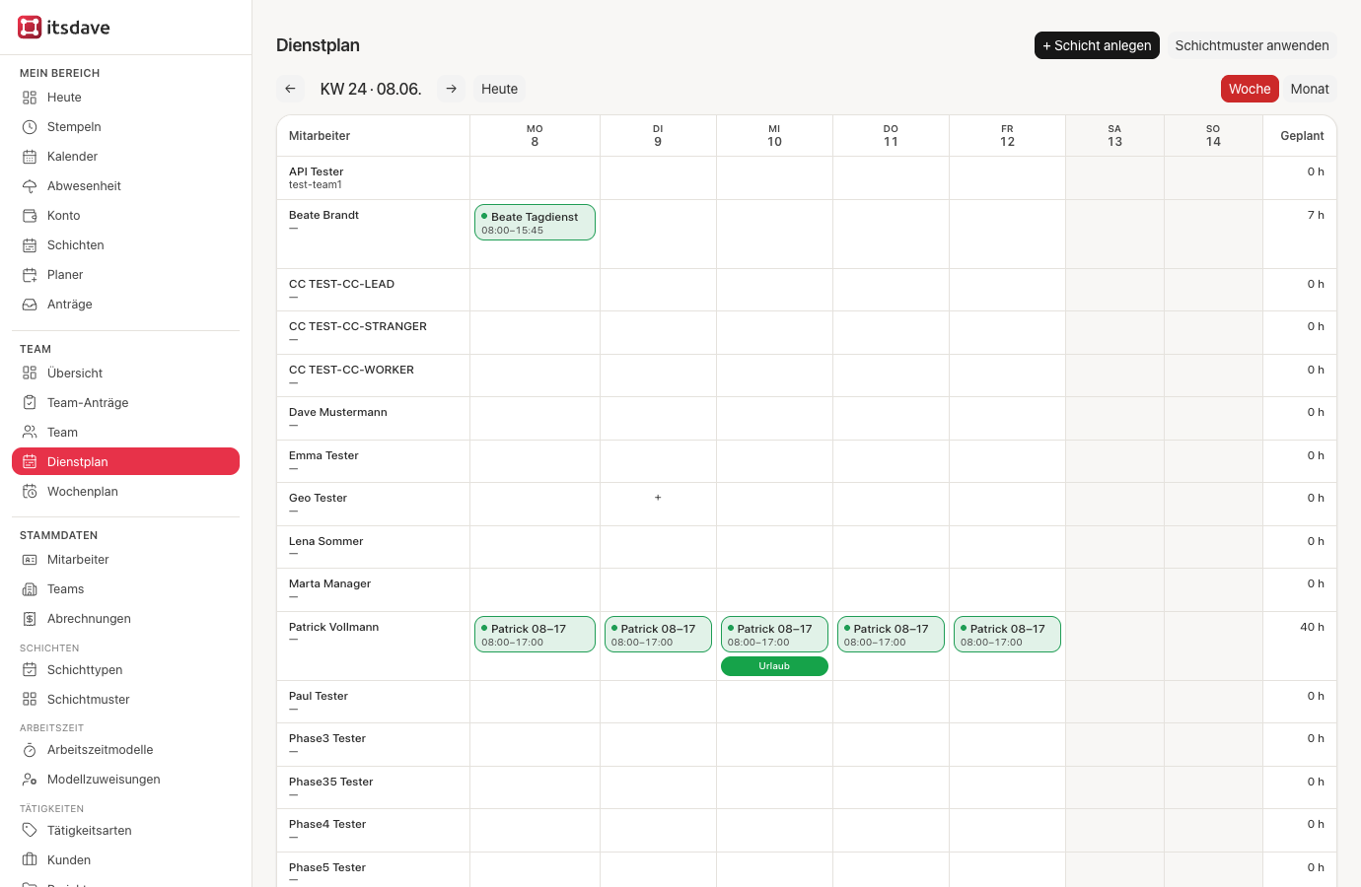Open Modellzuweisungen menu item
This screenshot has height=887, width=1361.
coord(125,780)
